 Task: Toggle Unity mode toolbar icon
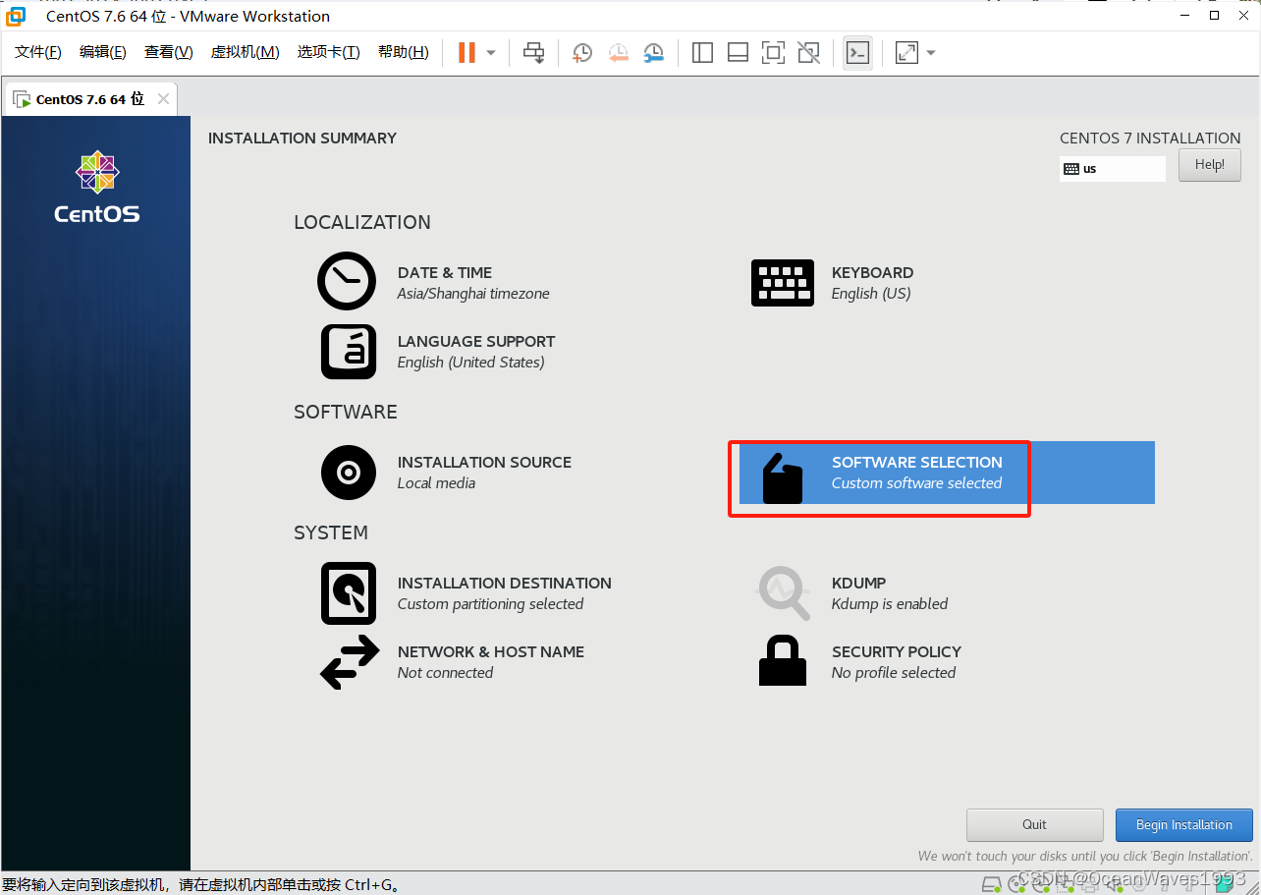(808, 53)
